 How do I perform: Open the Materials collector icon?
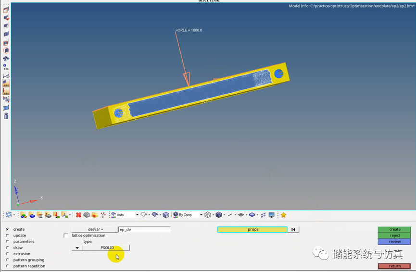[40, 215]
